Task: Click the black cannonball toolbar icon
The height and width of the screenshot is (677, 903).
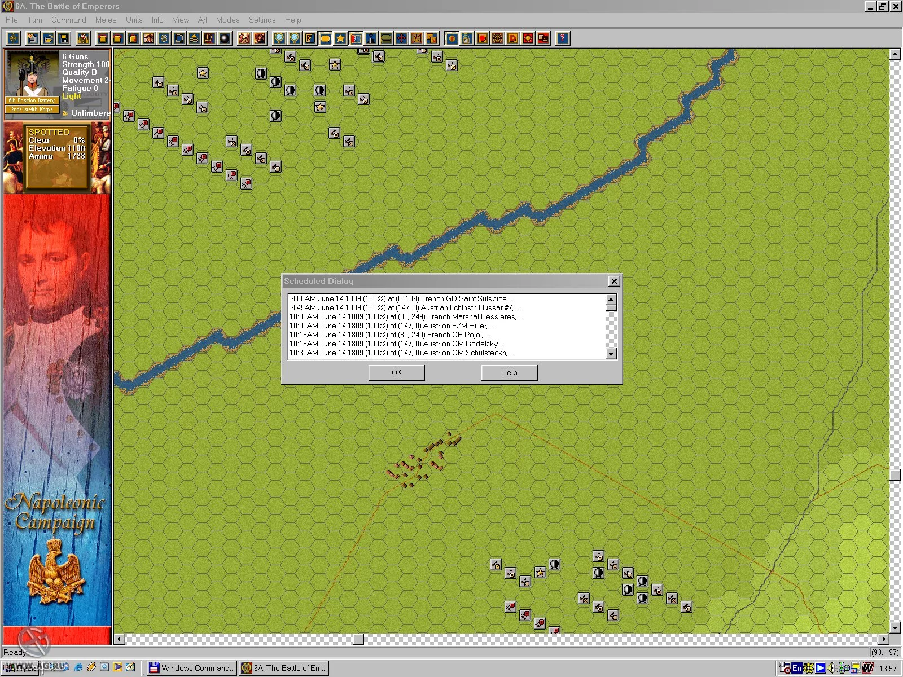Action: [225, 38]
